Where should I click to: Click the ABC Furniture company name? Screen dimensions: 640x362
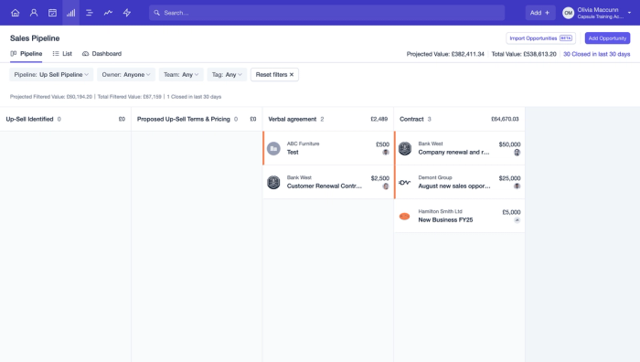coord(303,144)
